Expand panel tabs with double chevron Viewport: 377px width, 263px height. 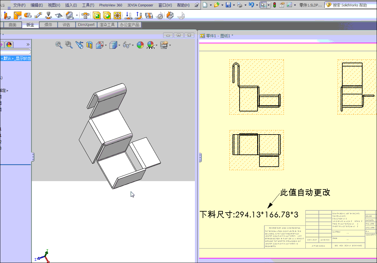pos(28,44)
